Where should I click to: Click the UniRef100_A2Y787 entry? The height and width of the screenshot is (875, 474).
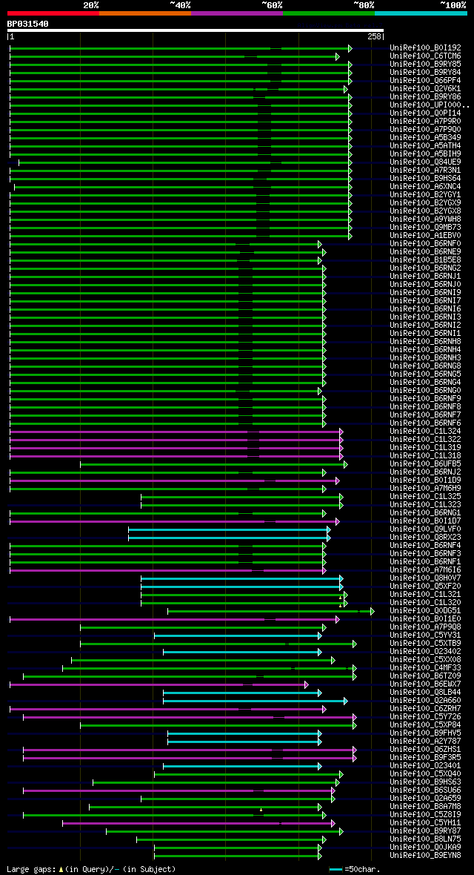[425, 741]
